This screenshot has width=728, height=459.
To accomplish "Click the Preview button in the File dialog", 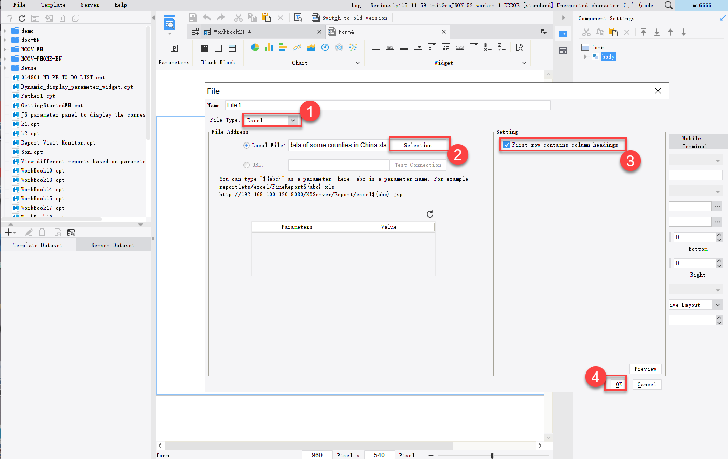I will [x=645, y=369].
